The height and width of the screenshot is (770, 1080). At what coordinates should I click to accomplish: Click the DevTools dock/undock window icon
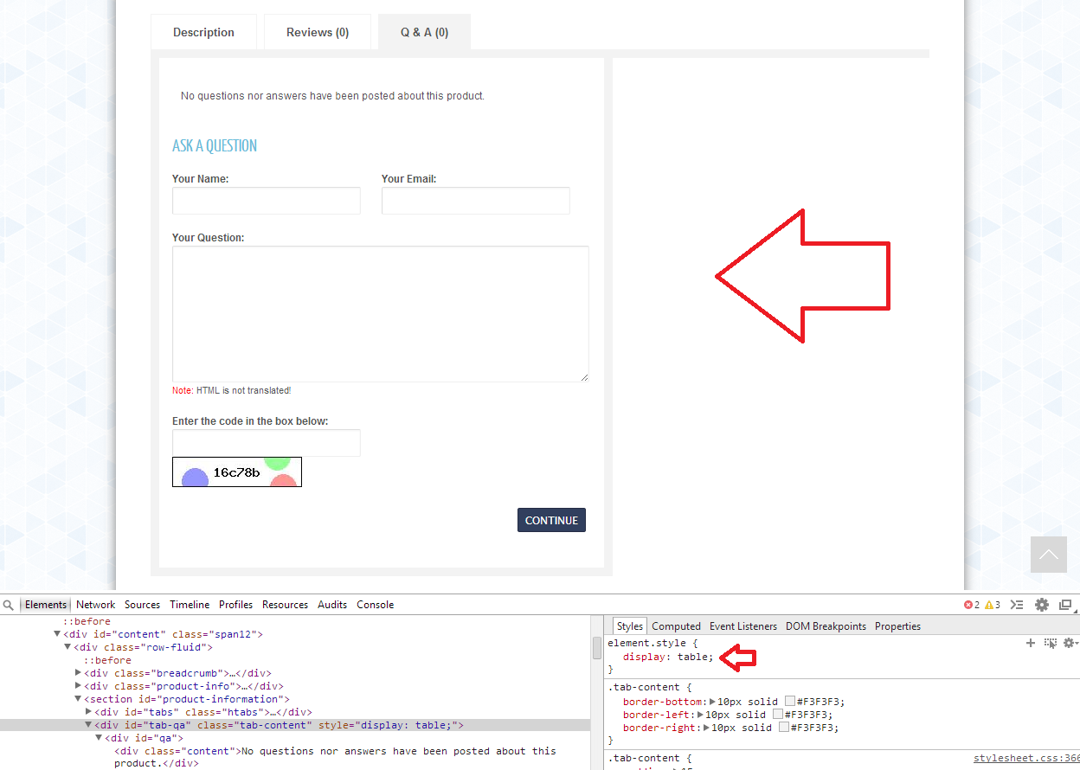tap(1065, 605)
